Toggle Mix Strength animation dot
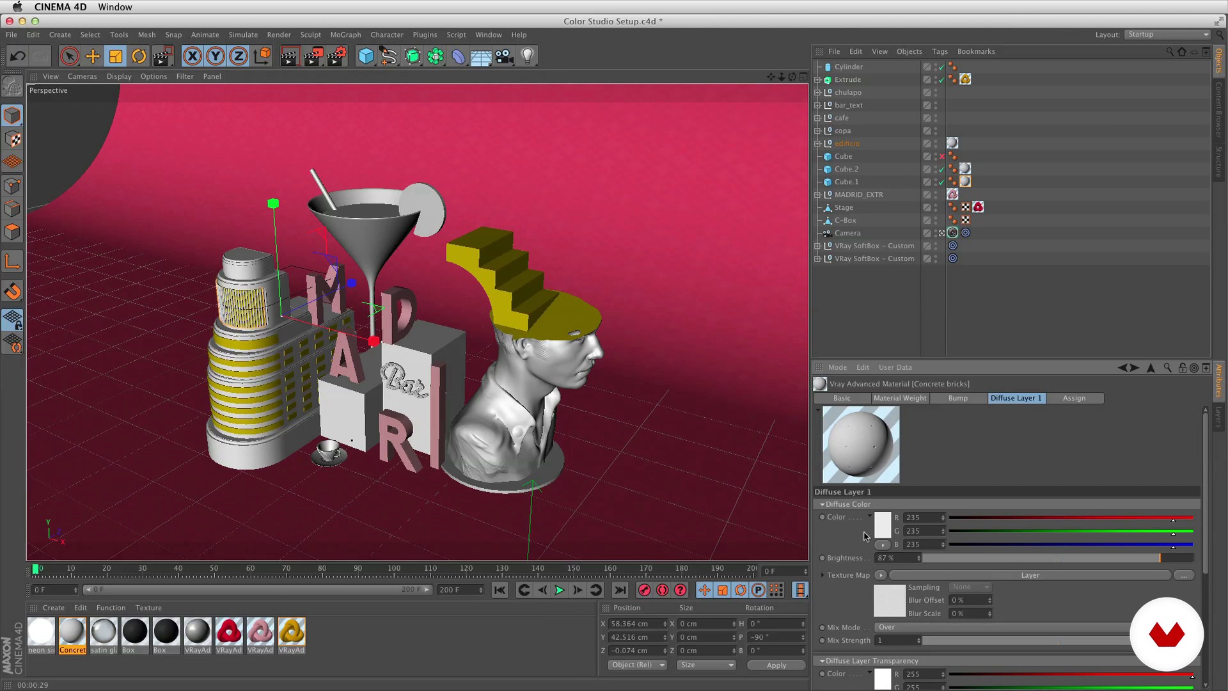This screenshot has height=691, width=1228. click(822, 640)
